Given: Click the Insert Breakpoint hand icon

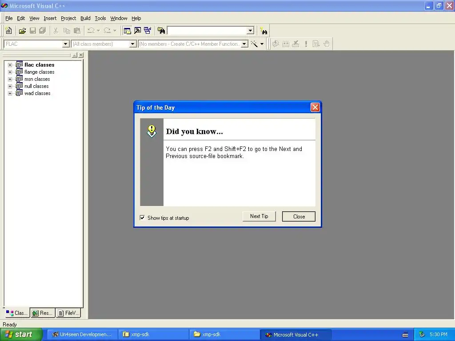Looking at the screenshot, I should point(327,44).
